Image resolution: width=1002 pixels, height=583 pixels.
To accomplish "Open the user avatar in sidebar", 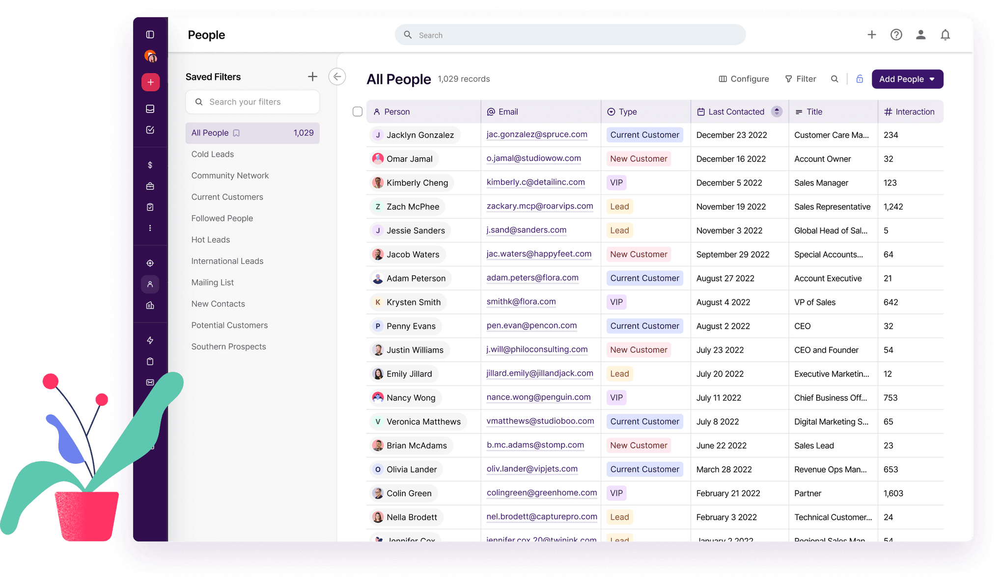I will tap(150, 56).
